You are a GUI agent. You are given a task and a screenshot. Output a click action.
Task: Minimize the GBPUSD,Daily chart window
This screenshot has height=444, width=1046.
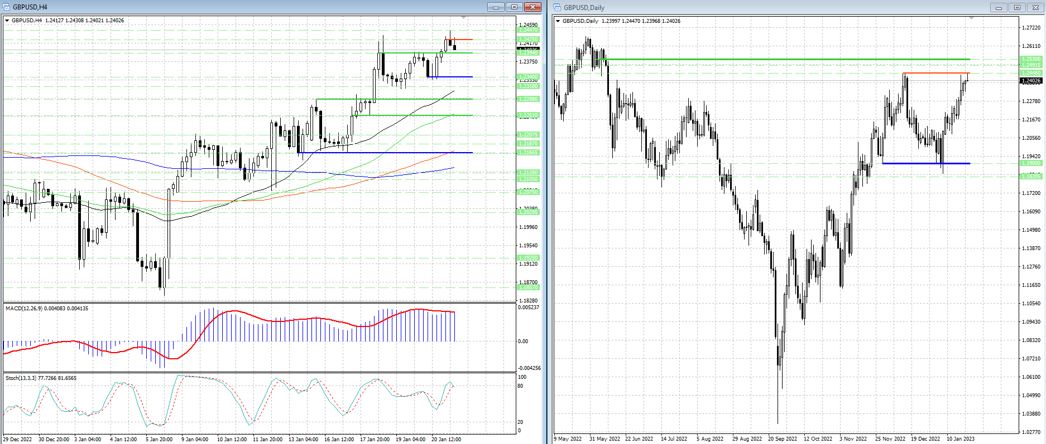(x=999, y=7)
